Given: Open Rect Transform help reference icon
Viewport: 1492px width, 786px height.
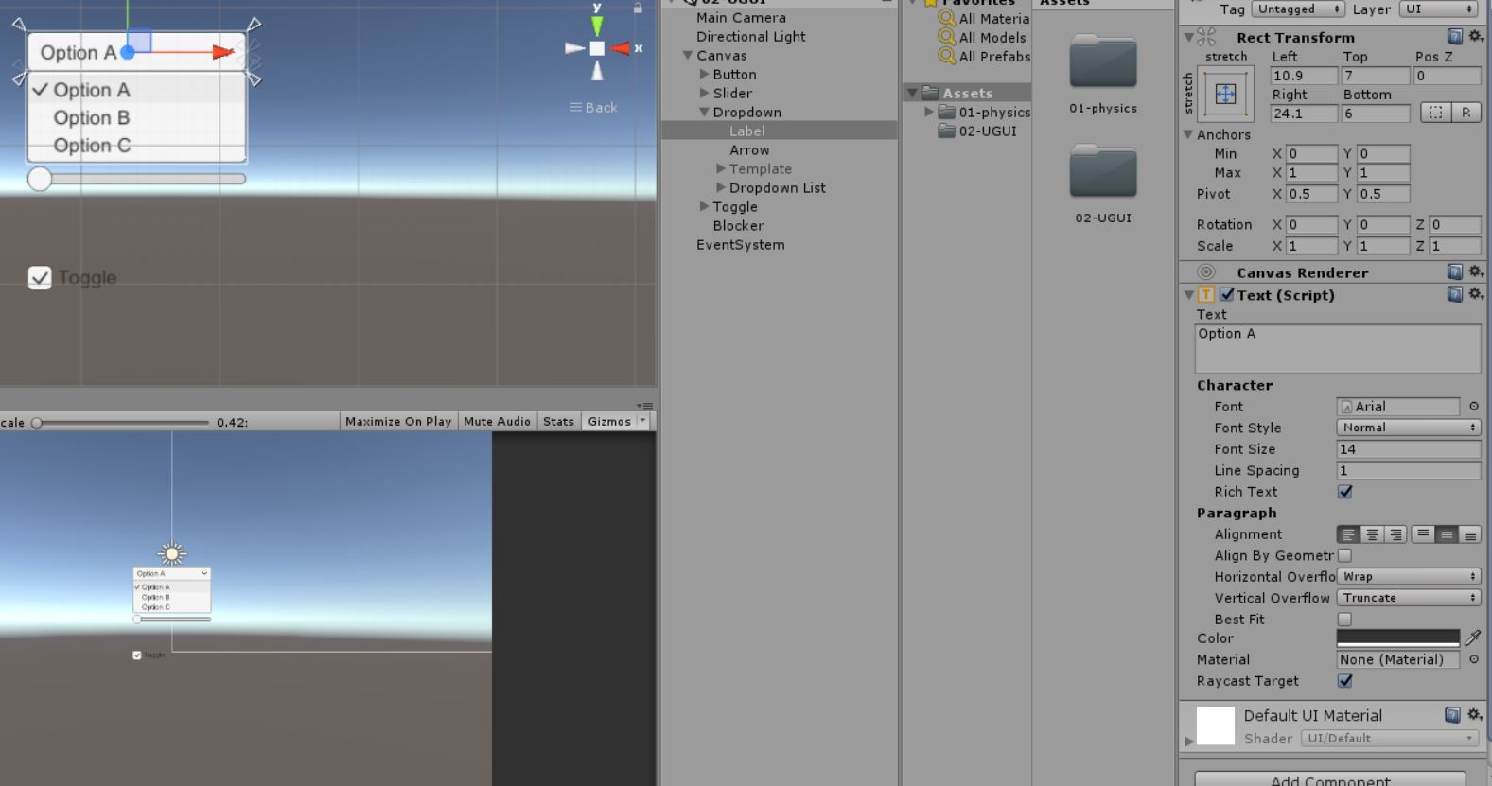Looking at the screenshot, I should (1455, 36).
